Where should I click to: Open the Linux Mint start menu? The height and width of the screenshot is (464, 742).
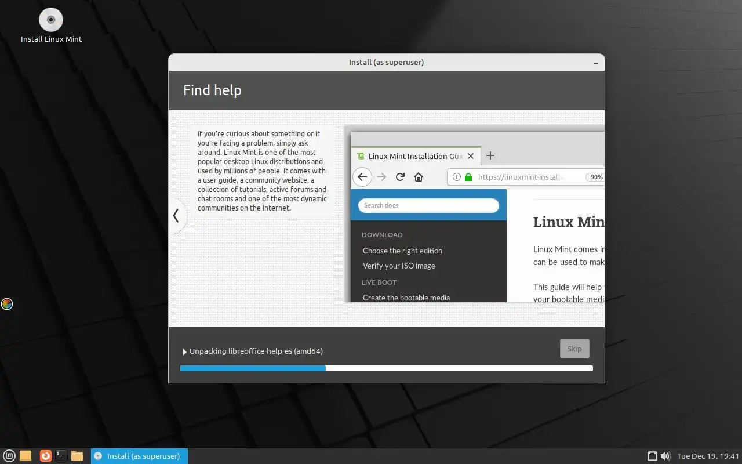click(x=9, y=456)
